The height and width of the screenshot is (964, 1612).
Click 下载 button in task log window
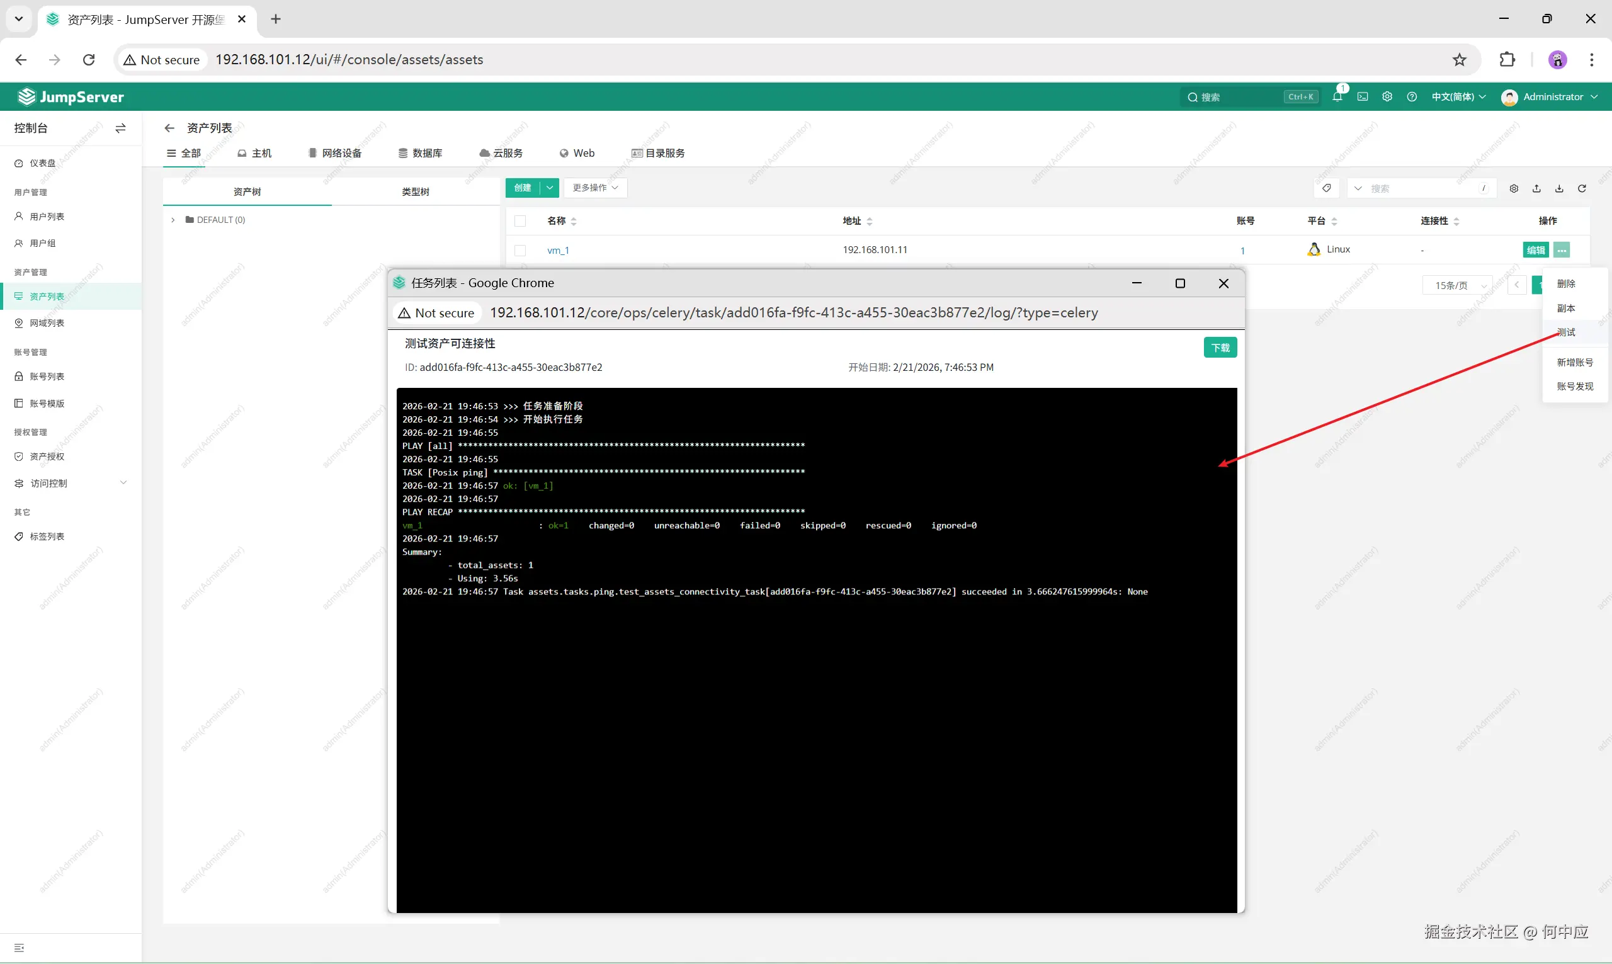[1220, 348]
